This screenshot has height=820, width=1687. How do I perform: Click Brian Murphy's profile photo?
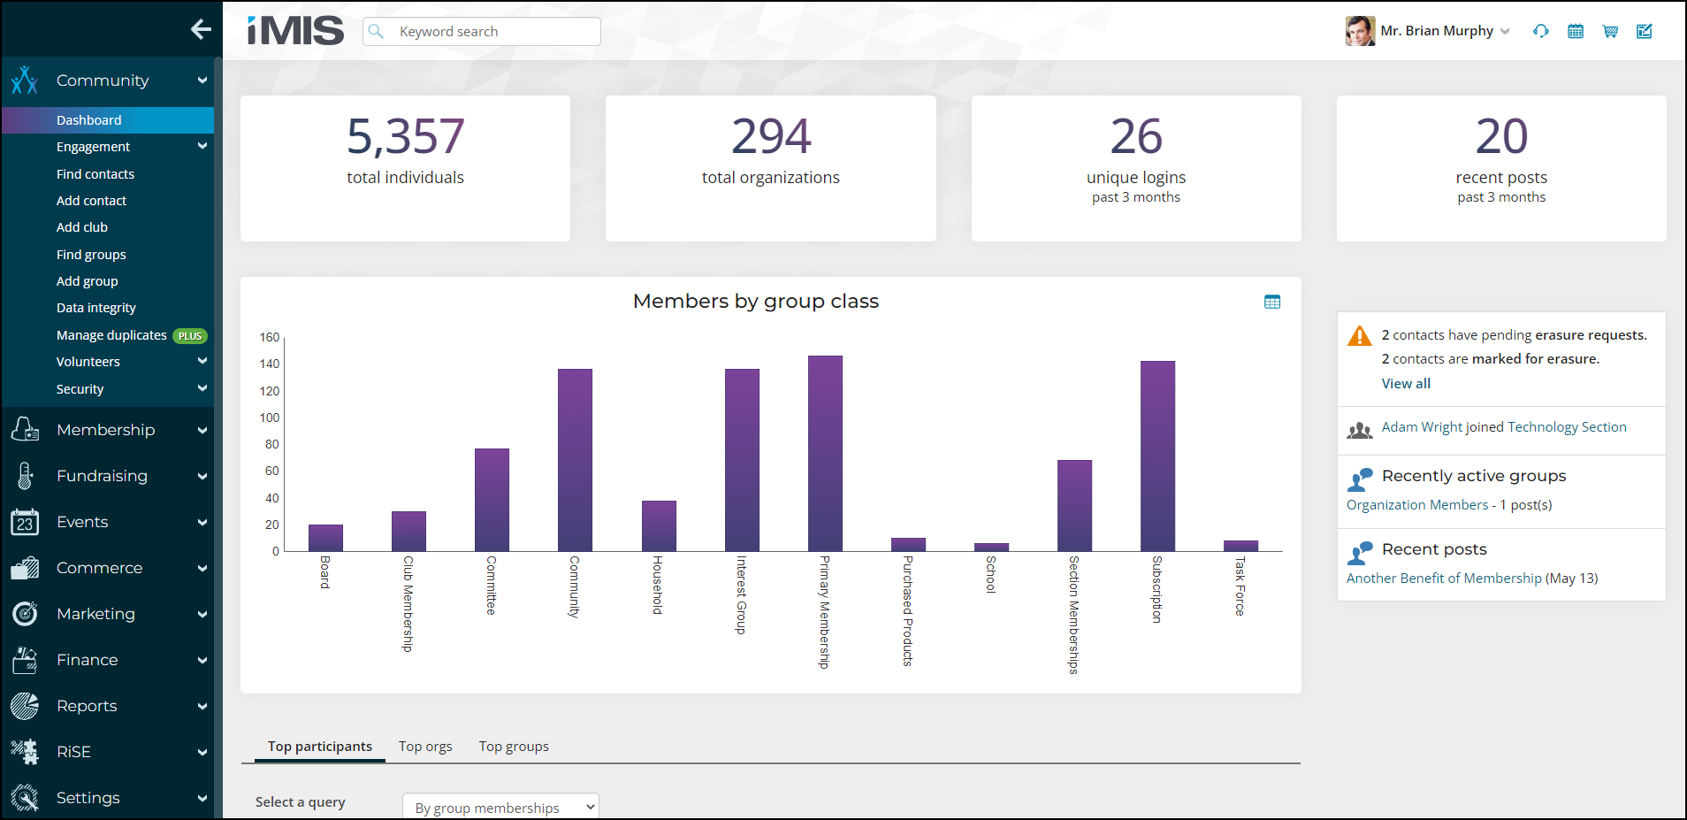point(1360,31)
